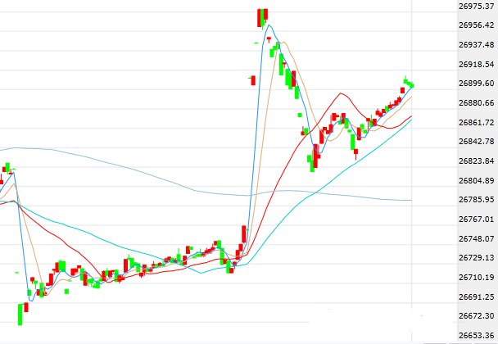498x344 pixels.
Task: Click the large red breakout candle before the gap
Action: [243, 234]
